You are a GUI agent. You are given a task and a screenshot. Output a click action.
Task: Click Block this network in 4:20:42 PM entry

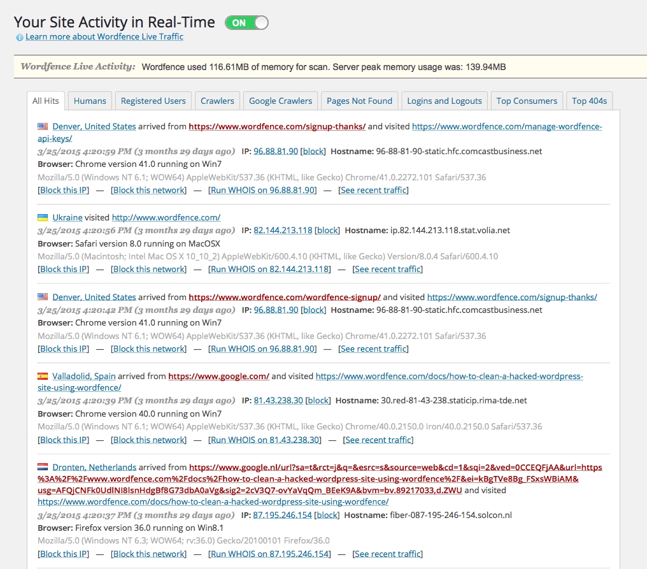coord(149,349)
